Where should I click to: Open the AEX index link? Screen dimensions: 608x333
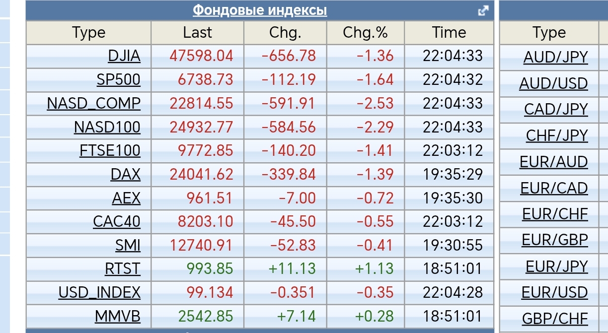point(126,199)
